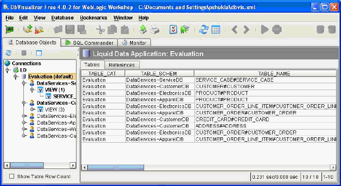Click the add connection icon with green plus

tap(28, 29)
